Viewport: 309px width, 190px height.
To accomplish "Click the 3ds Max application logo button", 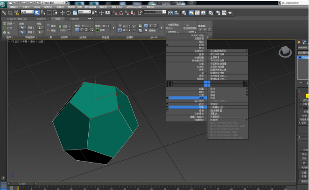I will coord(3,4).
